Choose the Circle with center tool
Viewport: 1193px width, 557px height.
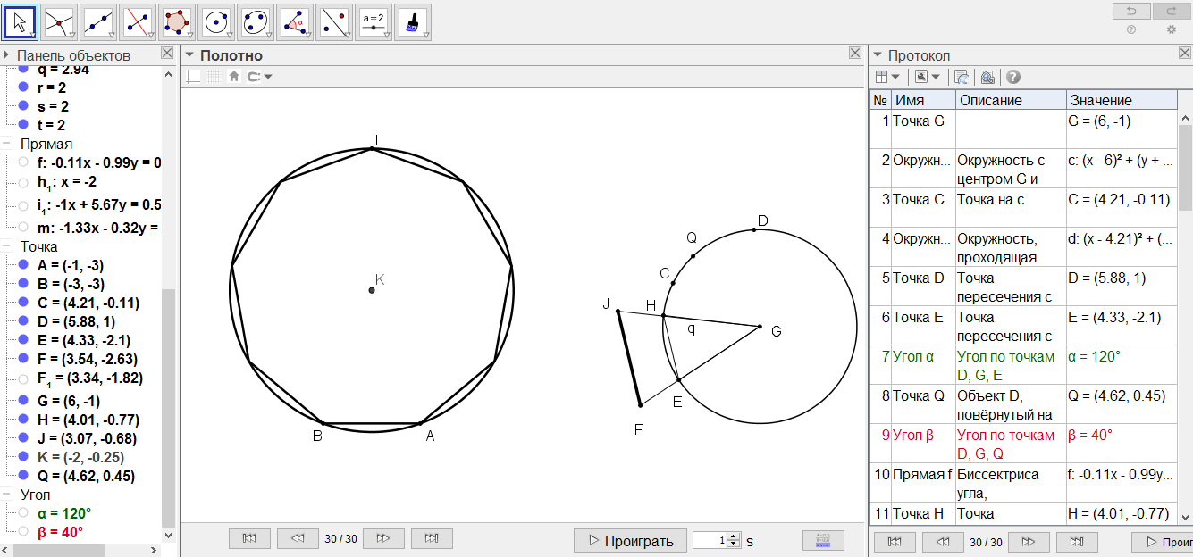click(214, 21)
